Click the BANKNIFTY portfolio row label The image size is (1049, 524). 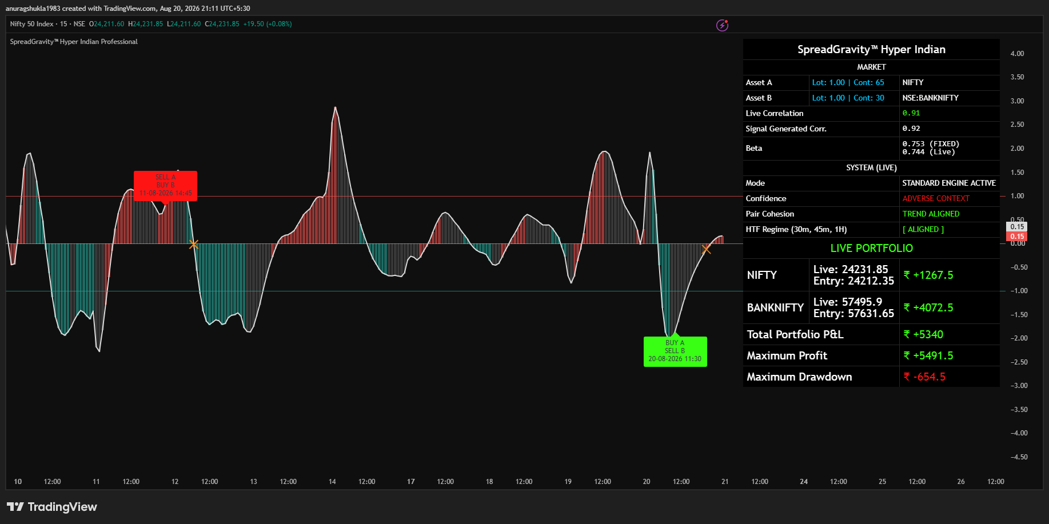(x=775, y=308)
